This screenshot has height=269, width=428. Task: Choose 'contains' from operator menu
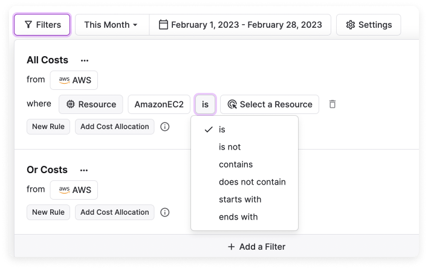[x=236, y=164]
